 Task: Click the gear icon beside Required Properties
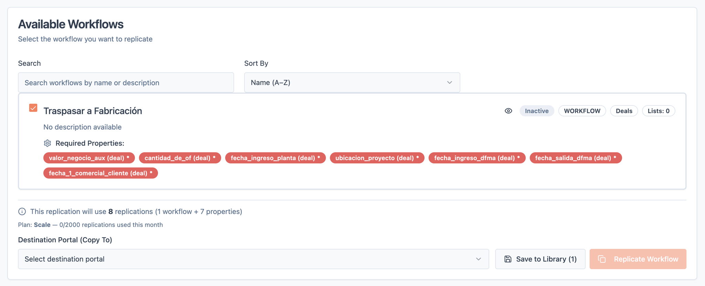pos(48,143)
